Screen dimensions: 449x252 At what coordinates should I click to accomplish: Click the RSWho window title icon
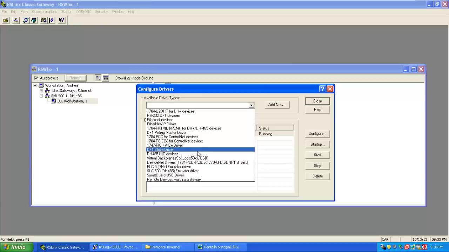point(34,69)
